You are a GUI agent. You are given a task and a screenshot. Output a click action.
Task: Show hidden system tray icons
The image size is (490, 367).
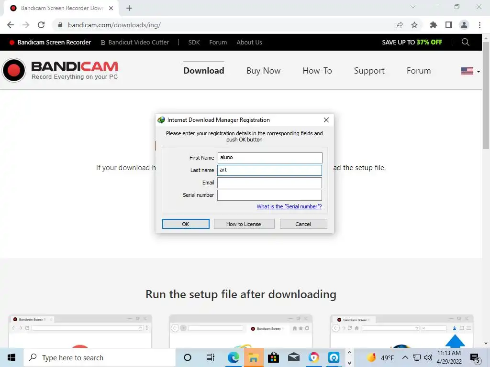(405, 357)
